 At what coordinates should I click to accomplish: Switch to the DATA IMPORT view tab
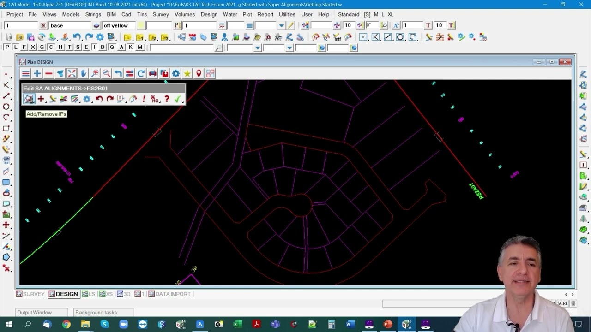point(169,294)
